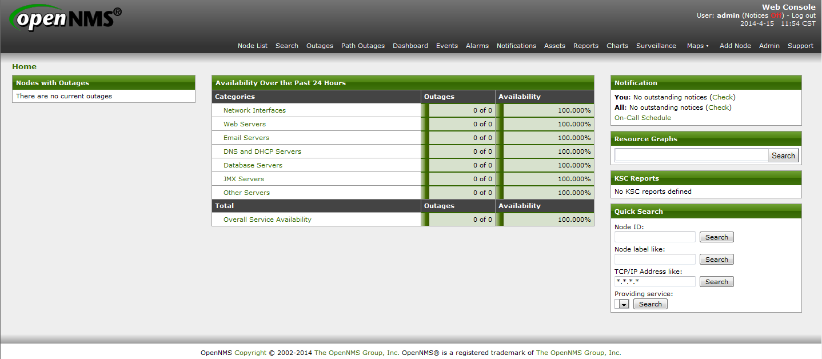Viewport: 822px width, 359px height.
Task: Click the Log out link
Action: (x=804, y=15)
